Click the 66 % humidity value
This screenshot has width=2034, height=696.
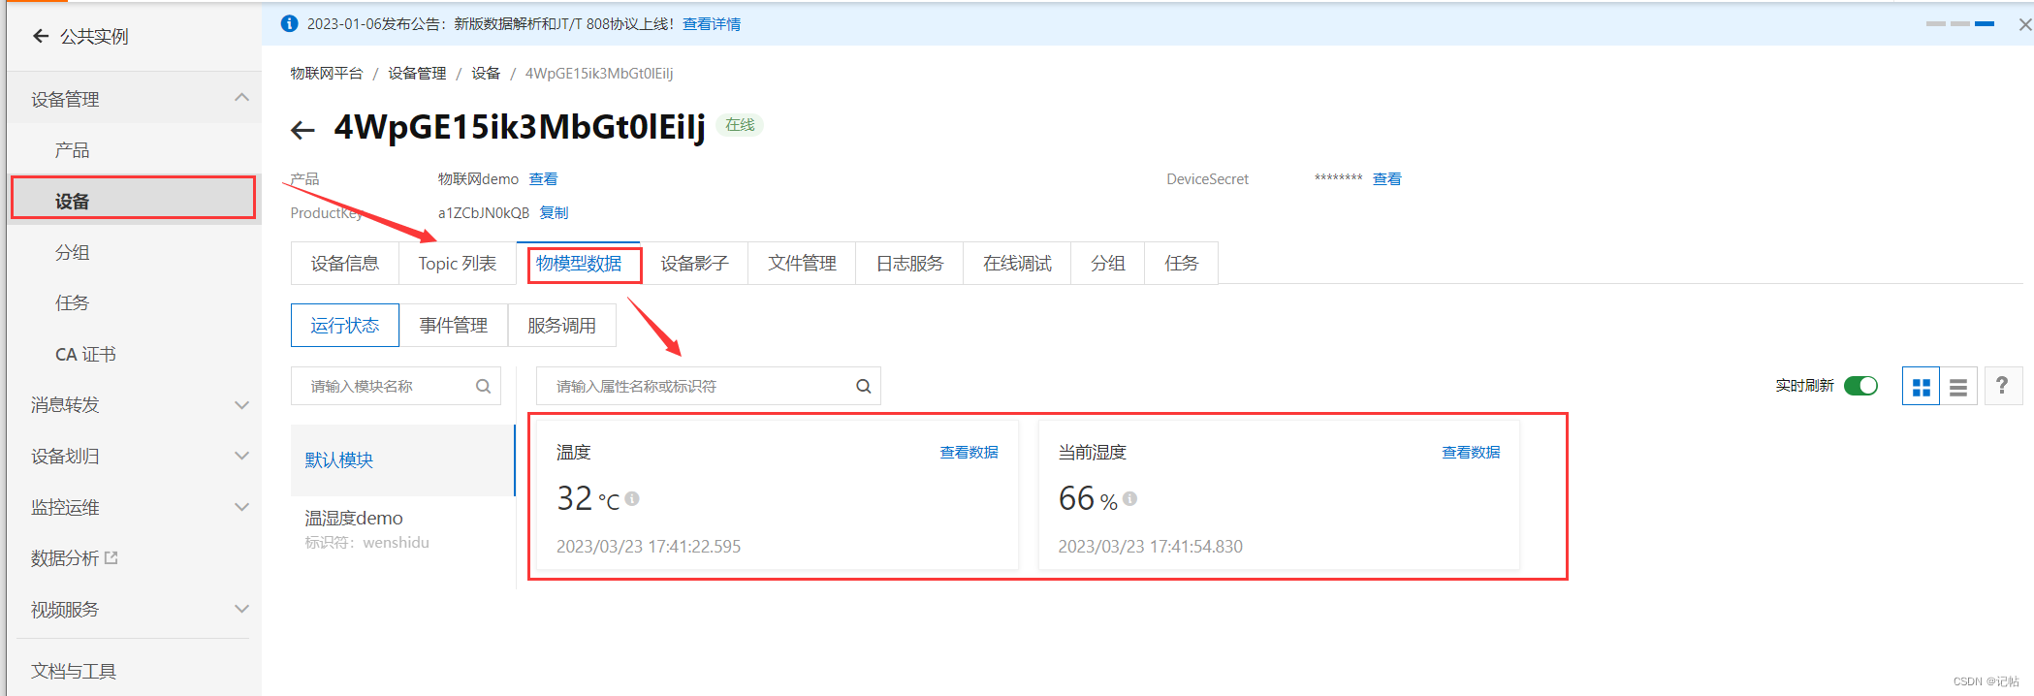1088,498
